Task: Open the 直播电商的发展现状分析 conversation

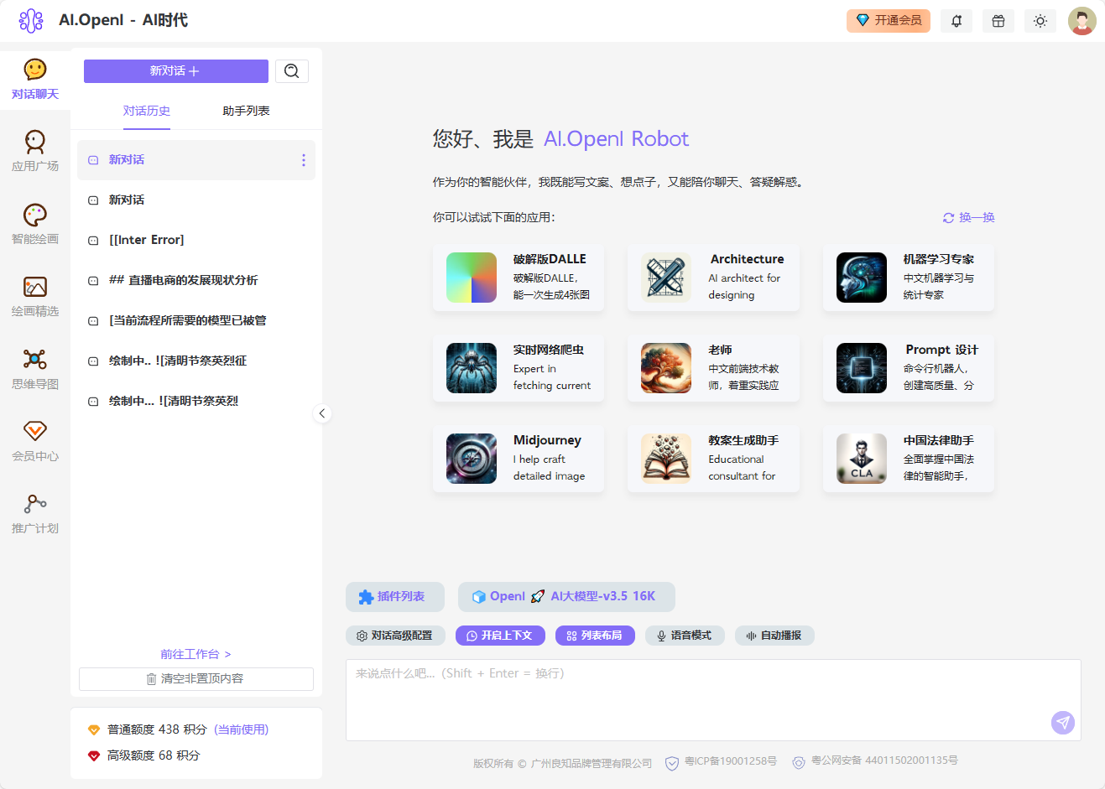Action: click(196, 280)
